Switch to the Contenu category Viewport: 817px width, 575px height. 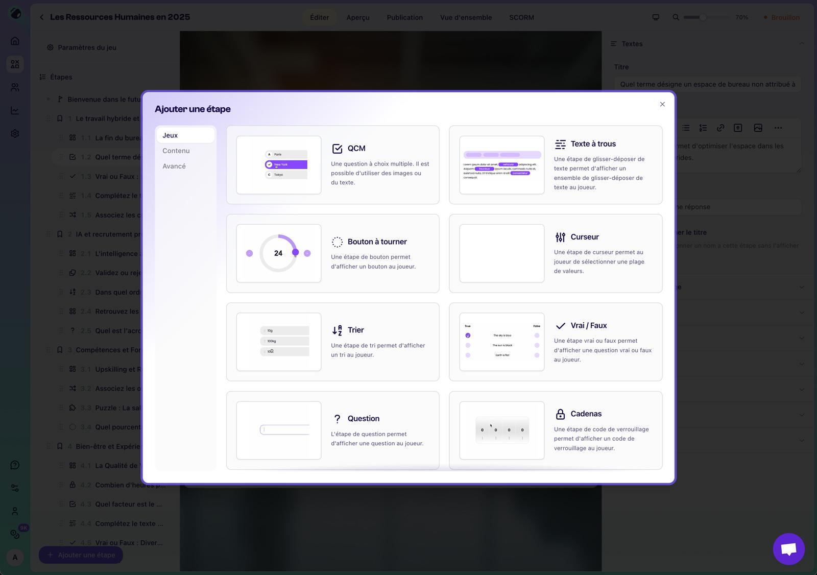coord(176,151)
